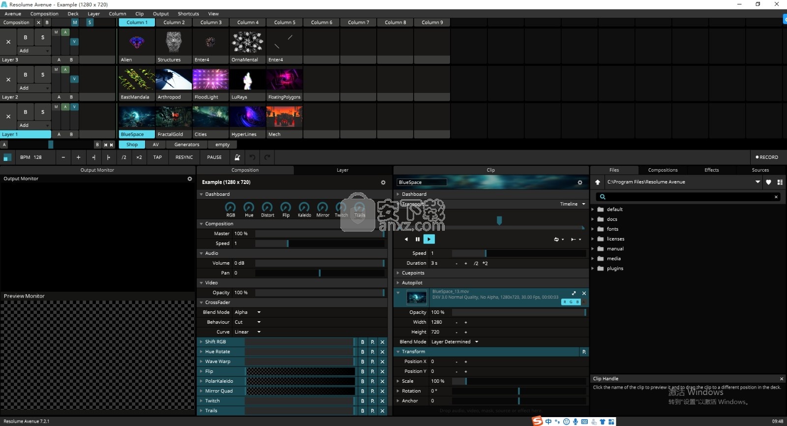Select the Generators deck tab
Screen dimensions: 787x426
(x=186, y=145)
